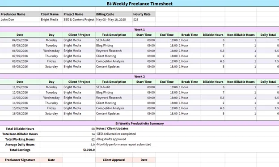Click the SEO deliverables completed note
Screen dimensions: 279x167
(x=116, y=134)
